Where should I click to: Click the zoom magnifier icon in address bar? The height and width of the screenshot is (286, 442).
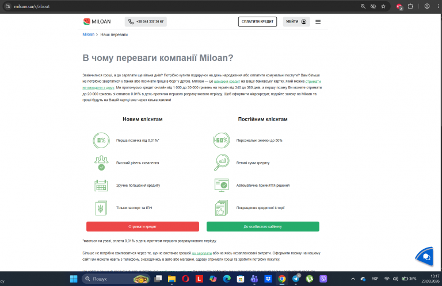(363, 6)
